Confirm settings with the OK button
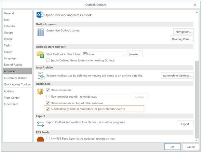This screenshot has height=154, width=203. (172, 147)
